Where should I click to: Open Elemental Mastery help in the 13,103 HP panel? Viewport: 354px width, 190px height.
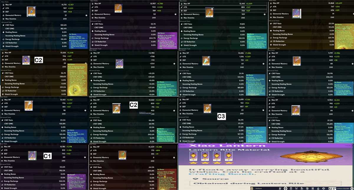(x=85, y=110)
